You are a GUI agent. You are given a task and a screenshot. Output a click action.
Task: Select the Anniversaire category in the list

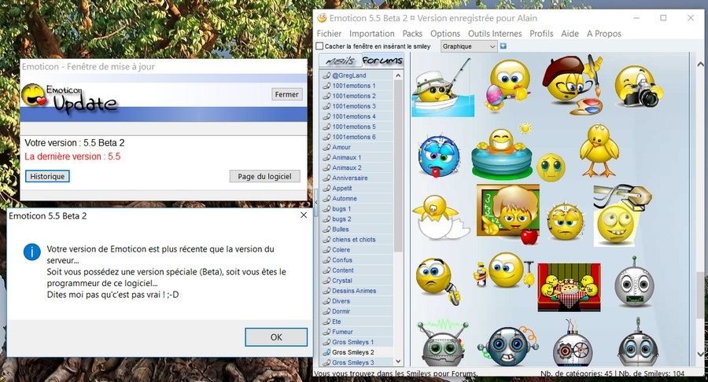349,178
